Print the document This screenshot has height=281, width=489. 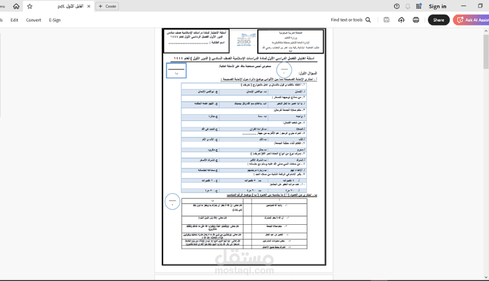point(416,20)
